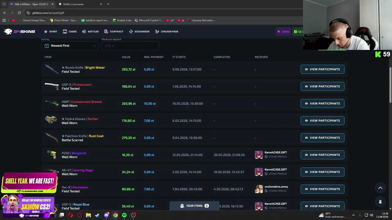This screenshot has height=220, width=392.
Task: Click the purple coin balance 18880
Action: 283,31
